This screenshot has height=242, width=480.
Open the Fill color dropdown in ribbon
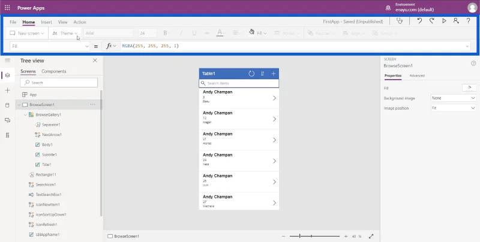(258, 33)
